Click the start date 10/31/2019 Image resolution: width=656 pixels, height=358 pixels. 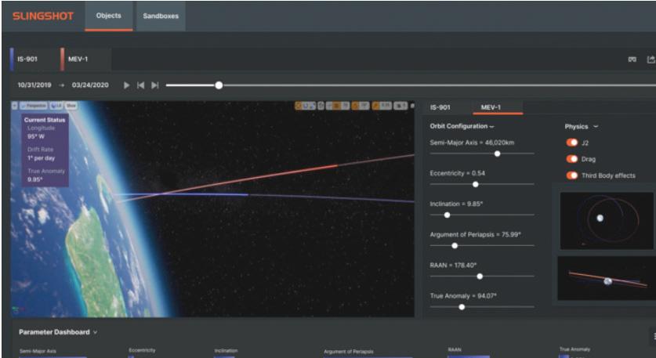34,85
